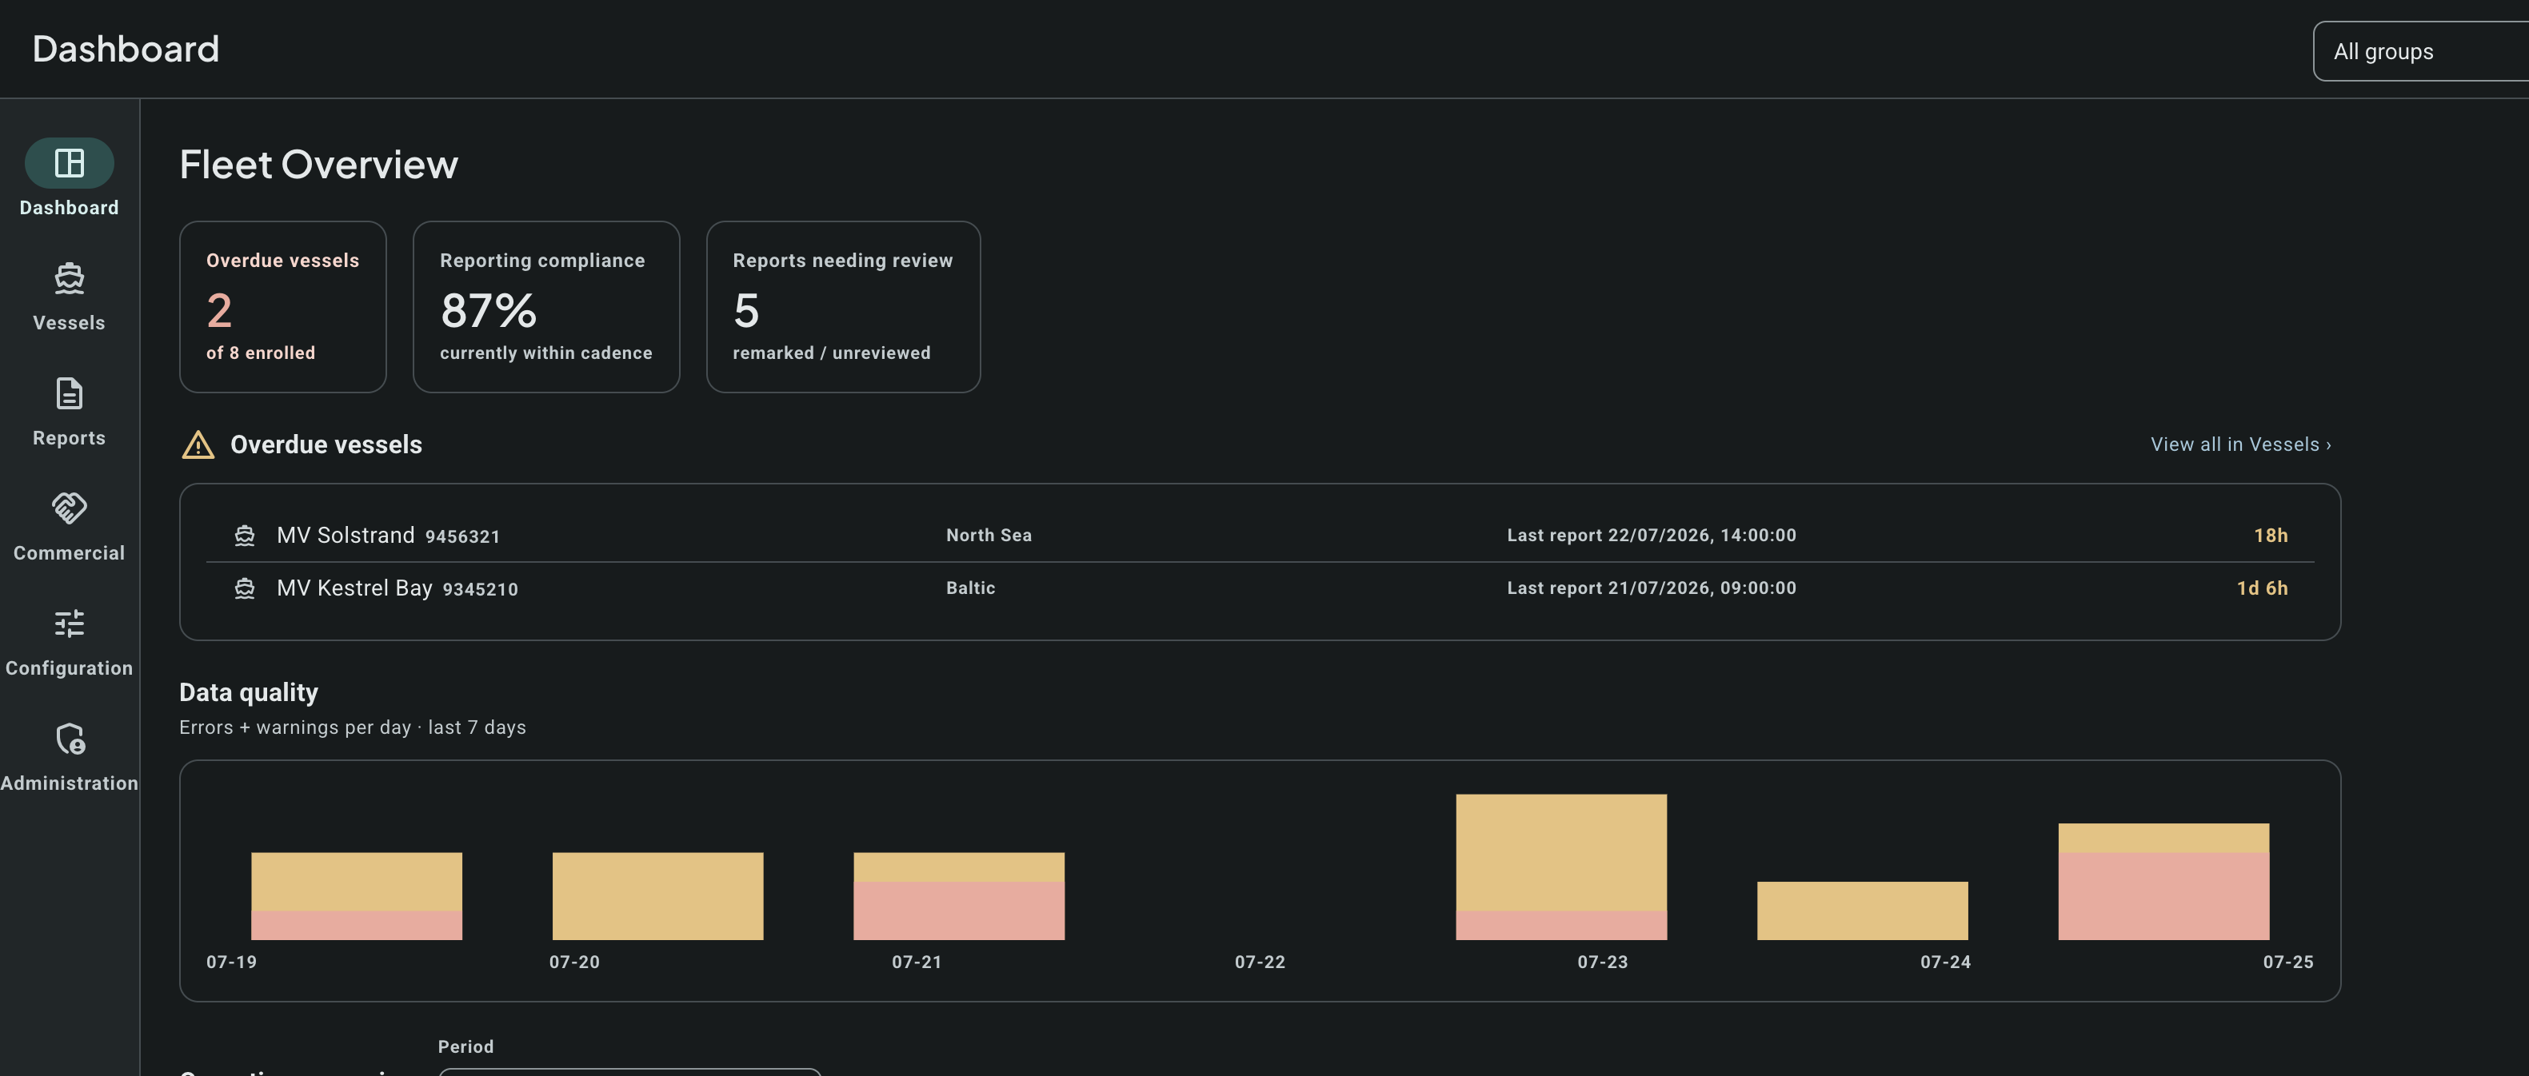Viewport: 2529px width, 1076px height.
Task: Click IMO number 9456321
Action: pos(462,536)
